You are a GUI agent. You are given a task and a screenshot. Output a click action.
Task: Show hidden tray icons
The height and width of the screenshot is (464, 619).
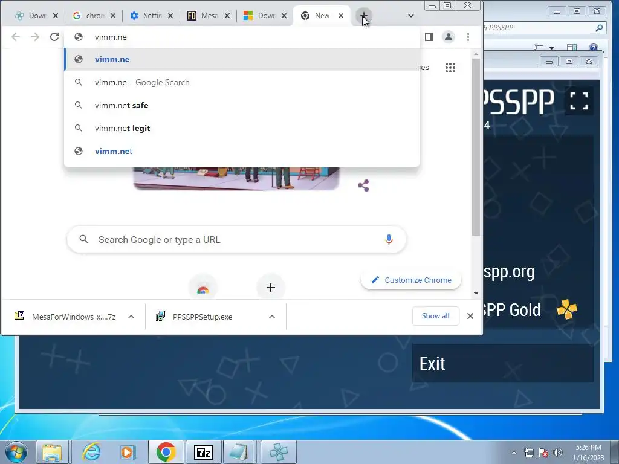click(x=514, y=453)
